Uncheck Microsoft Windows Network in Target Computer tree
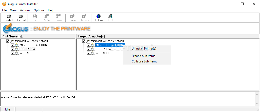This screenshot has width=260, height=112. (x=84, y=41)
